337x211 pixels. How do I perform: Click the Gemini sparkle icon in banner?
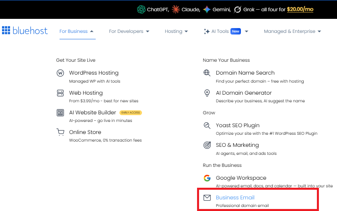point(207,10)
